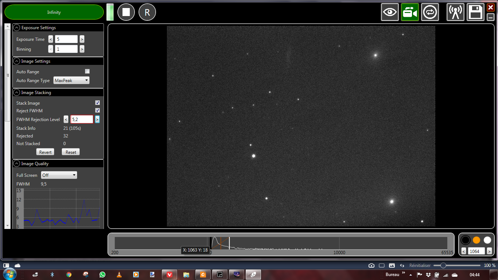This screenshot has width=498, height=280.
Task: Click the histogram value field 1064
Action: [476, 251]
